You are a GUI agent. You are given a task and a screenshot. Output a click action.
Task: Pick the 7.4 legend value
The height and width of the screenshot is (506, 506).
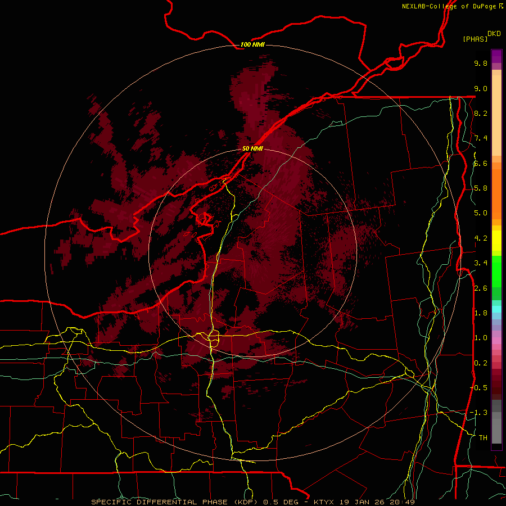click(x=481, y=138)
